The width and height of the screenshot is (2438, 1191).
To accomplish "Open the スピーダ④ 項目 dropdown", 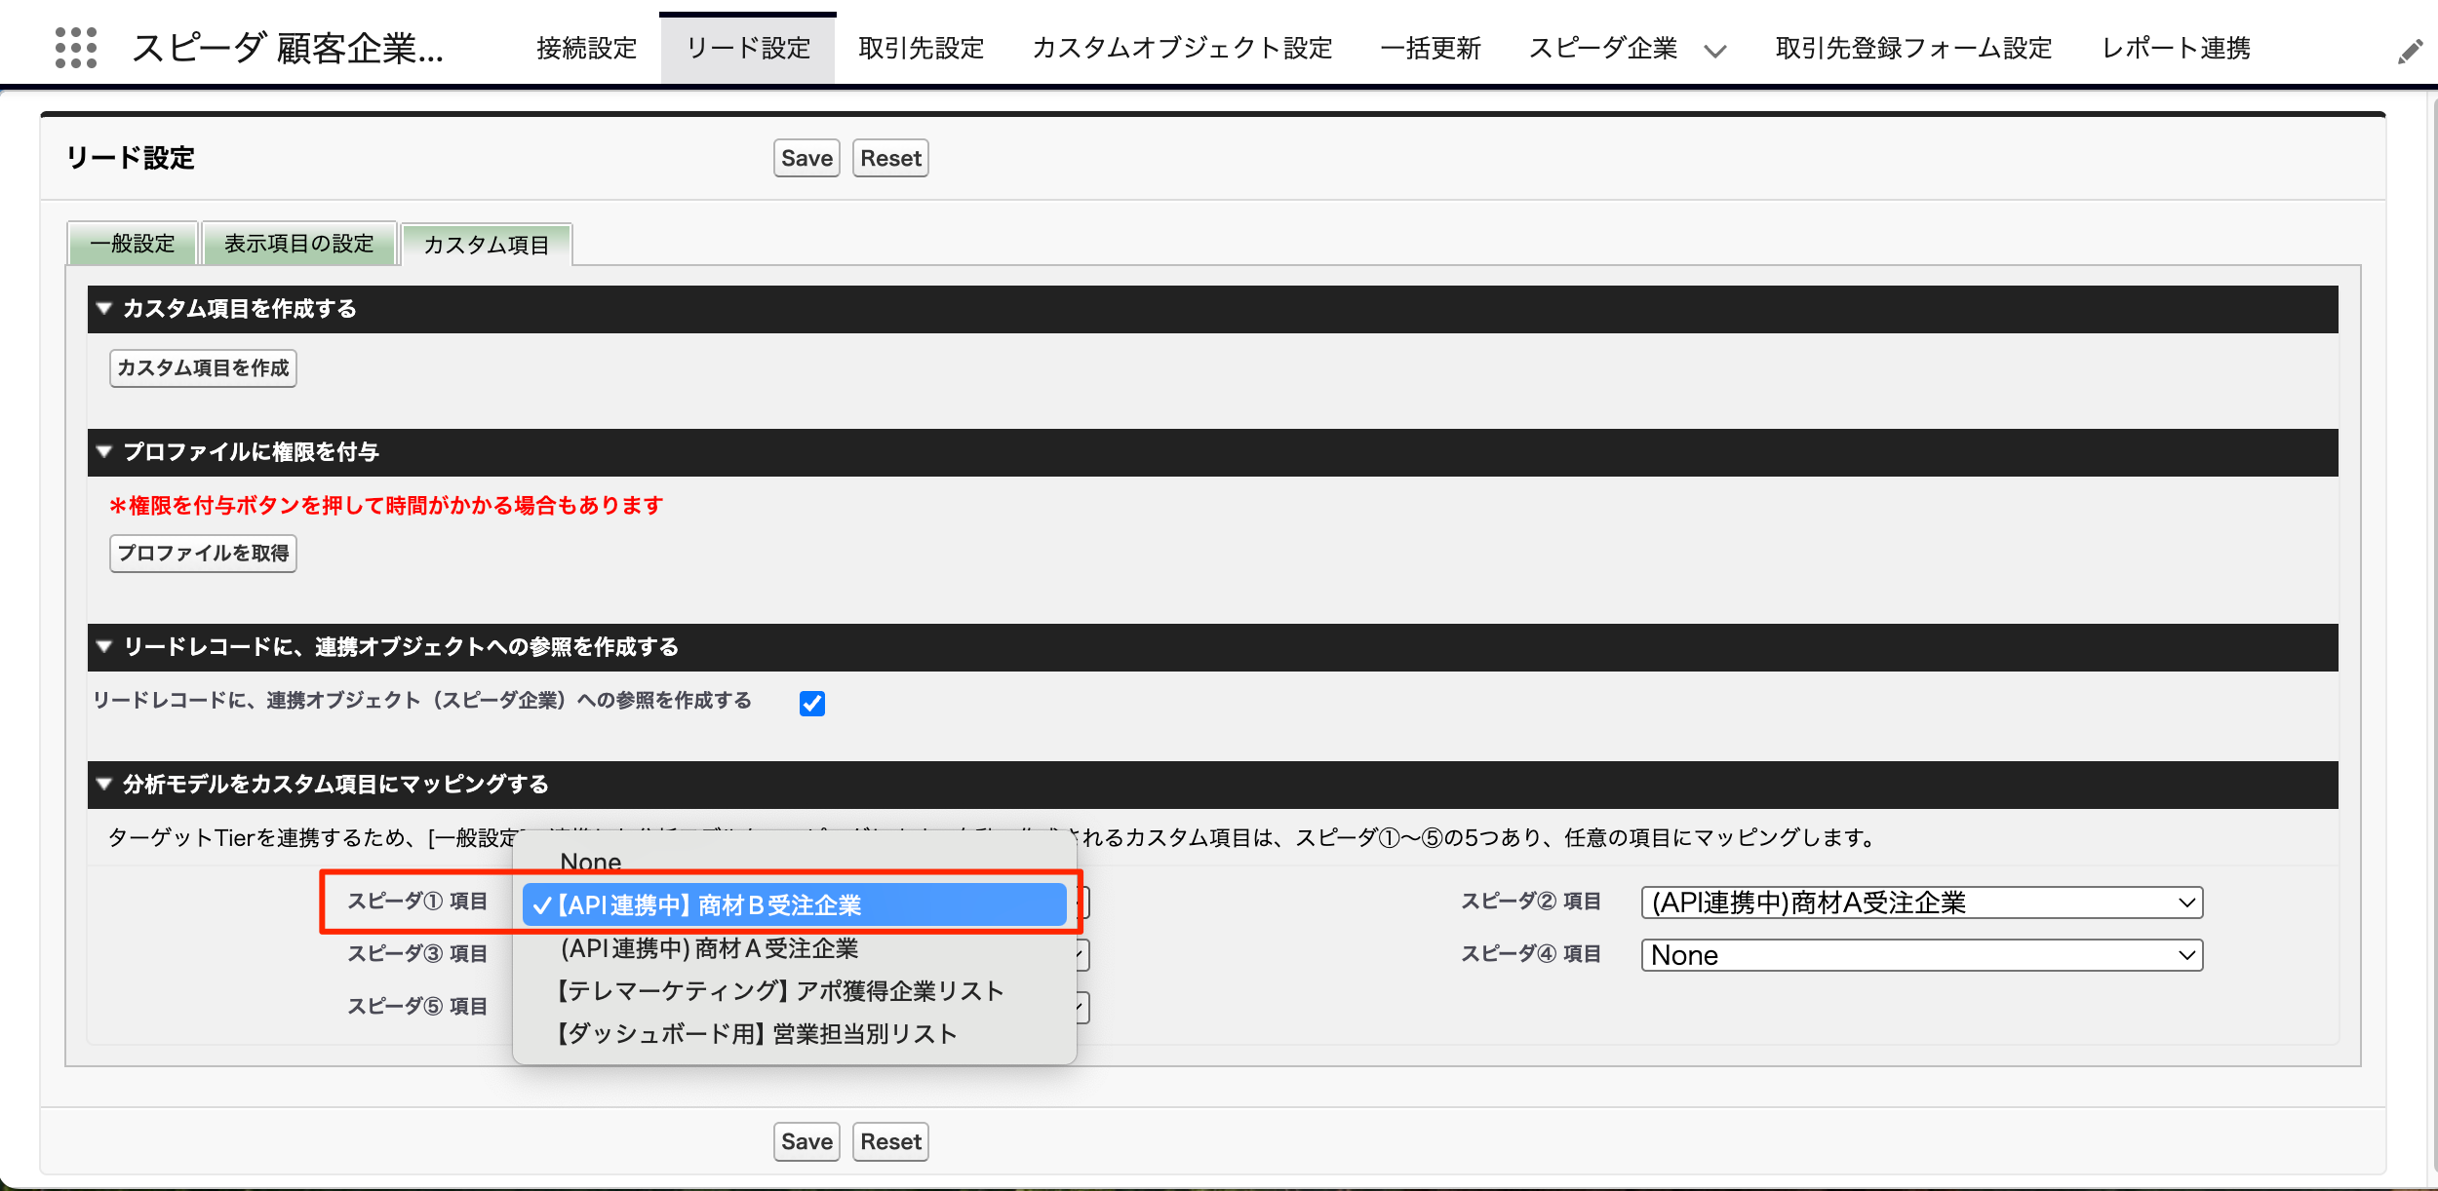I will 1921,955.
